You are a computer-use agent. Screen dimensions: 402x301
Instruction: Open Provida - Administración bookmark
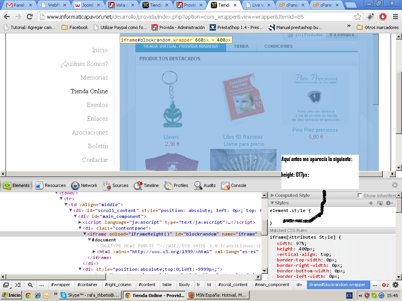pyautogui.click(x=178, y=27)
